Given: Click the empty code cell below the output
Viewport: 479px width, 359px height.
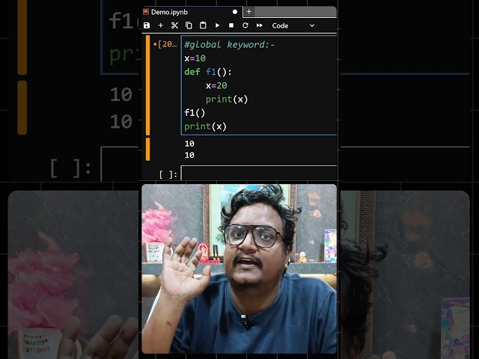Looking at the screenshot, I should [x=259, y=173].
